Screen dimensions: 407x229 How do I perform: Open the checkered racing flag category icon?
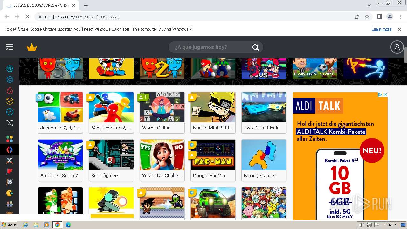[x=10, y=182]
